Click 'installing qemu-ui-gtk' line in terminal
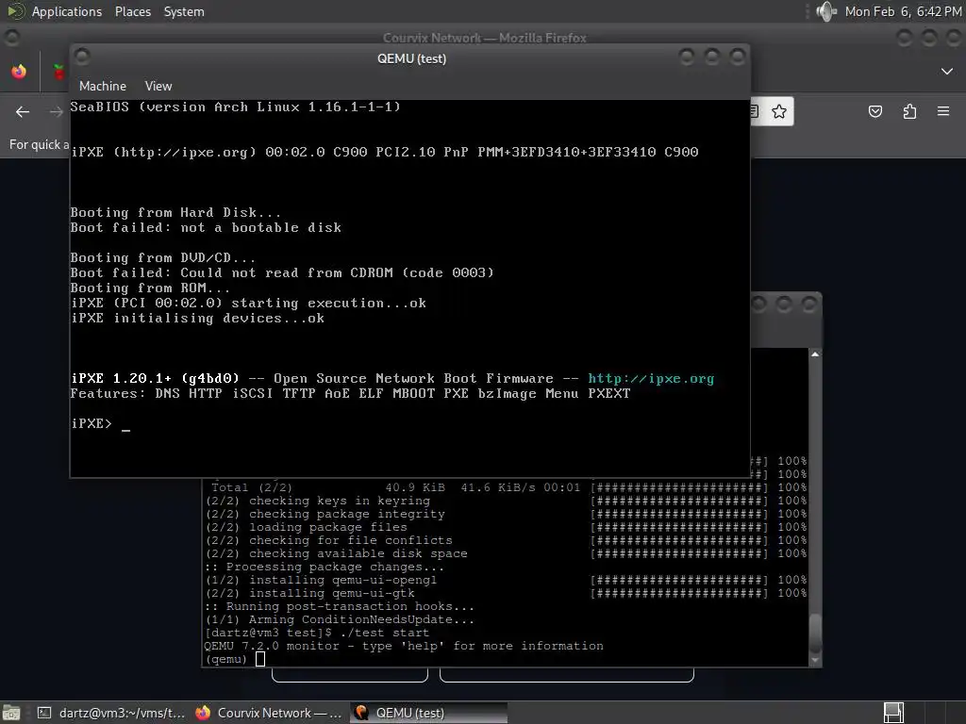 (x=309, y=593)
